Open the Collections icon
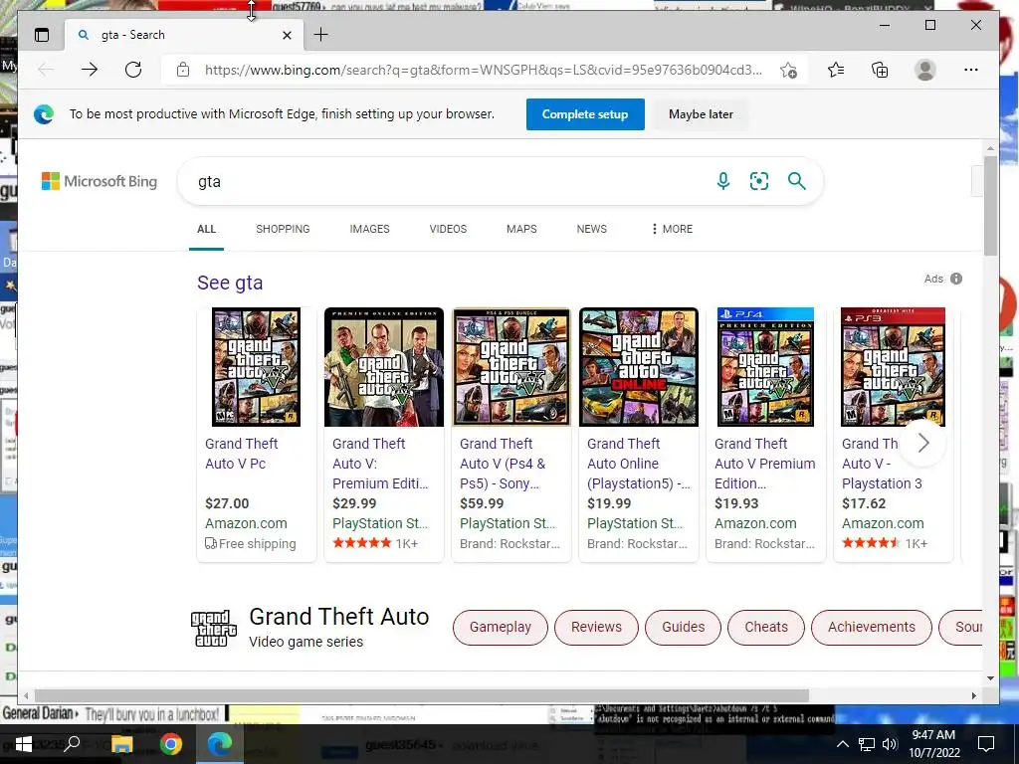Screen dimensions: 1019x764 880,70
